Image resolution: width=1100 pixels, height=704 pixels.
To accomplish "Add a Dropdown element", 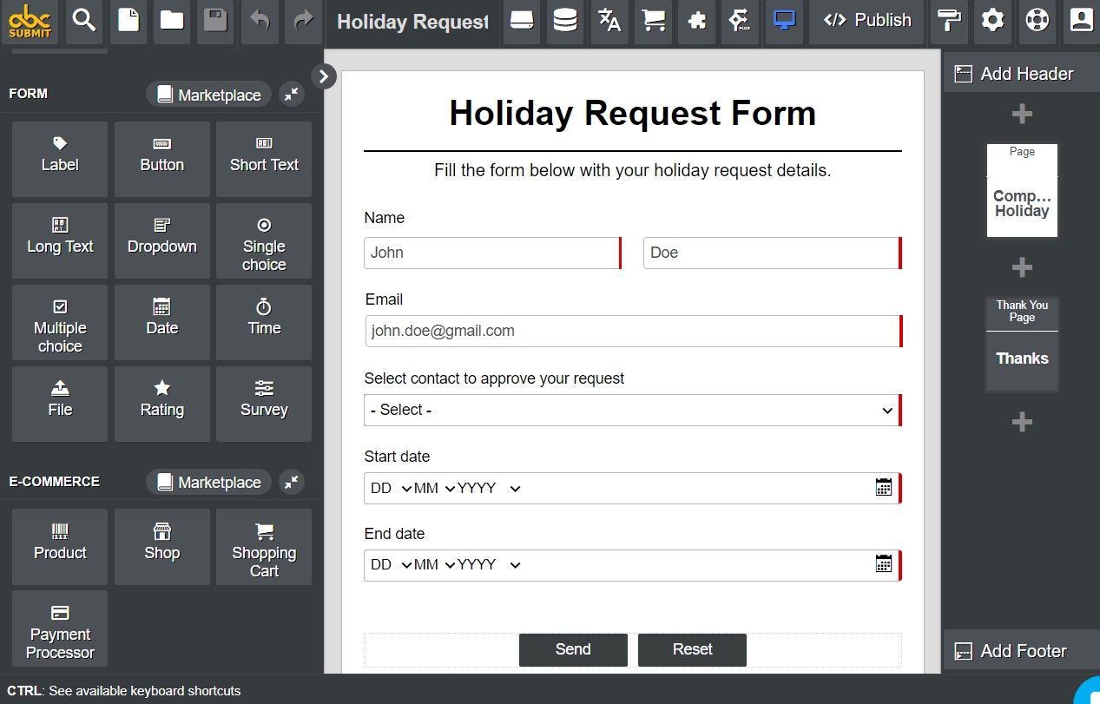I will (x=162, y=240).
